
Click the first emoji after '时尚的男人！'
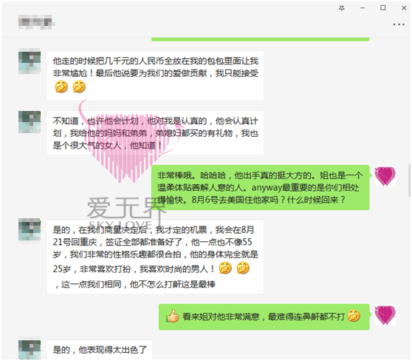point(225,268)
